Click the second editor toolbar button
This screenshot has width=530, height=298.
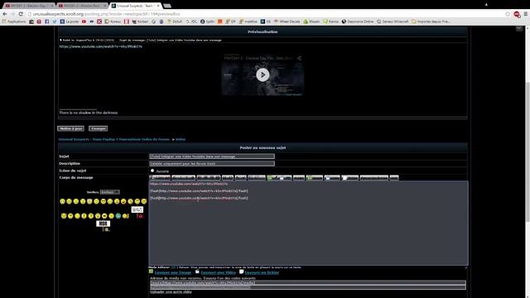pyautogui.click(x=184, y=178)
